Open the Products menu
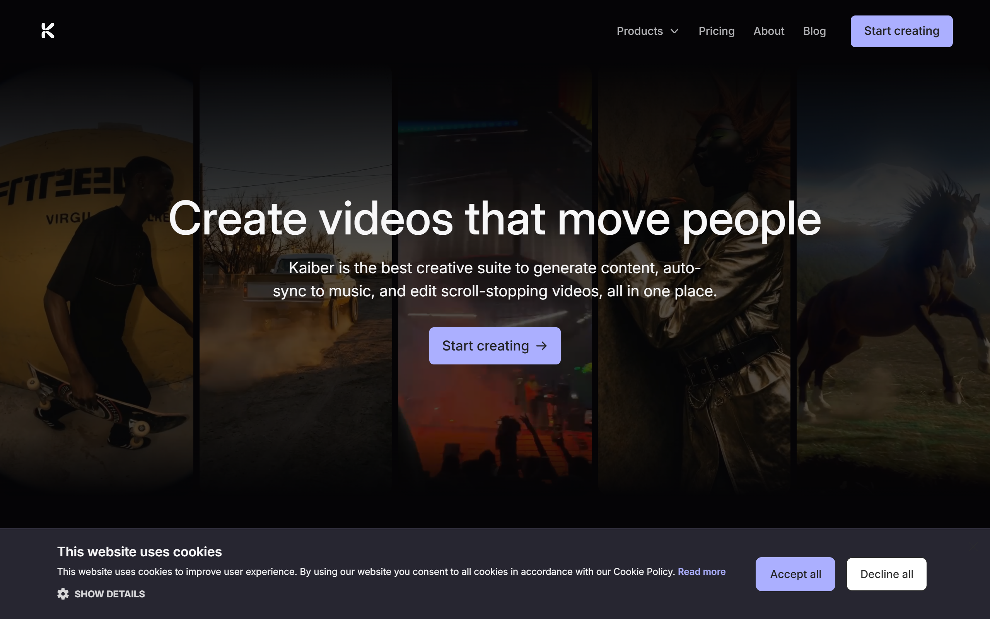The image size is (990, 619). pyautogui.click(x=648, y=31)
